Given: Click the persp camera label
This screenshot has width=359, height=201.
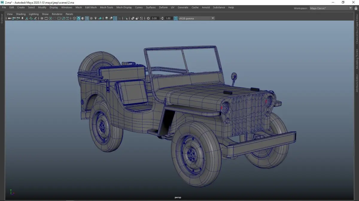Looking at the screenshot, I should pos(178,197).
